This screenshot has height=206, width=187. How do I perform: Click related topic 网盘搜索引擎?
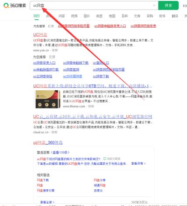(x=46, y=191)
